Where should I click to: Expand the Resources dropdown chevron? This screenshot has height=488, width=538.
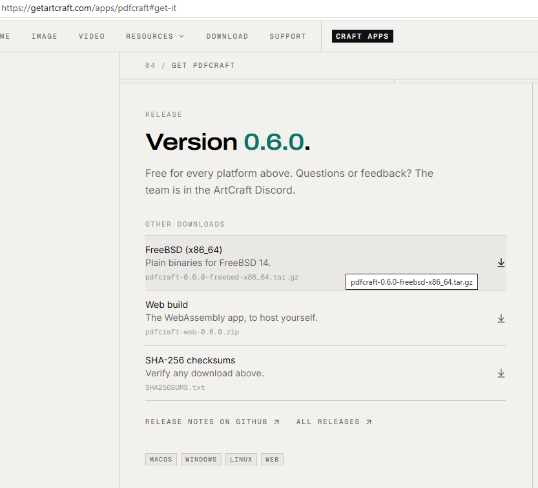181,36
